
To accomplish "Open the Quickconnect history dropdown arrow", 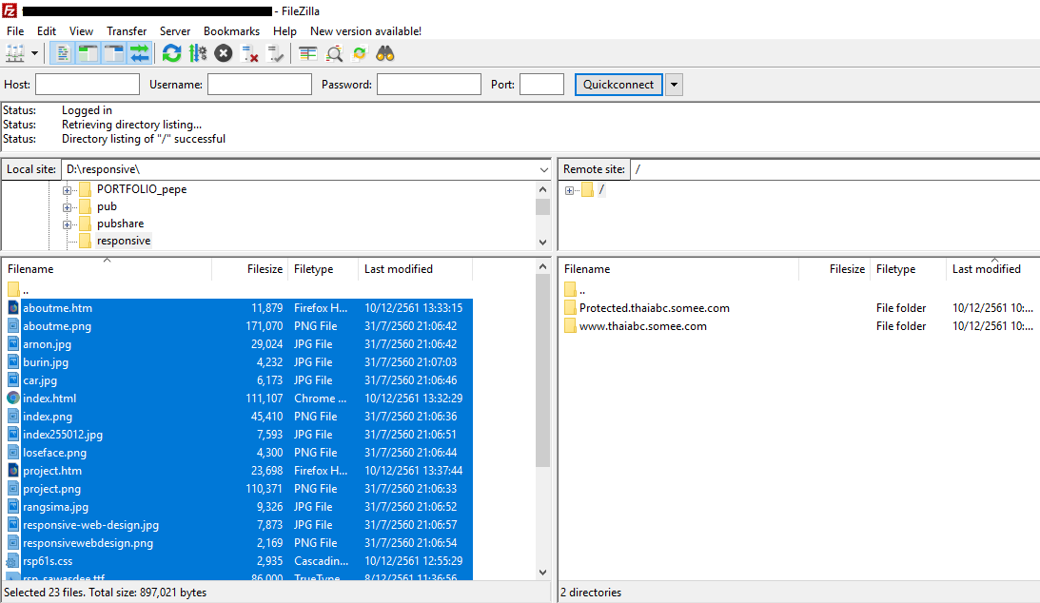I will (674, 85).
